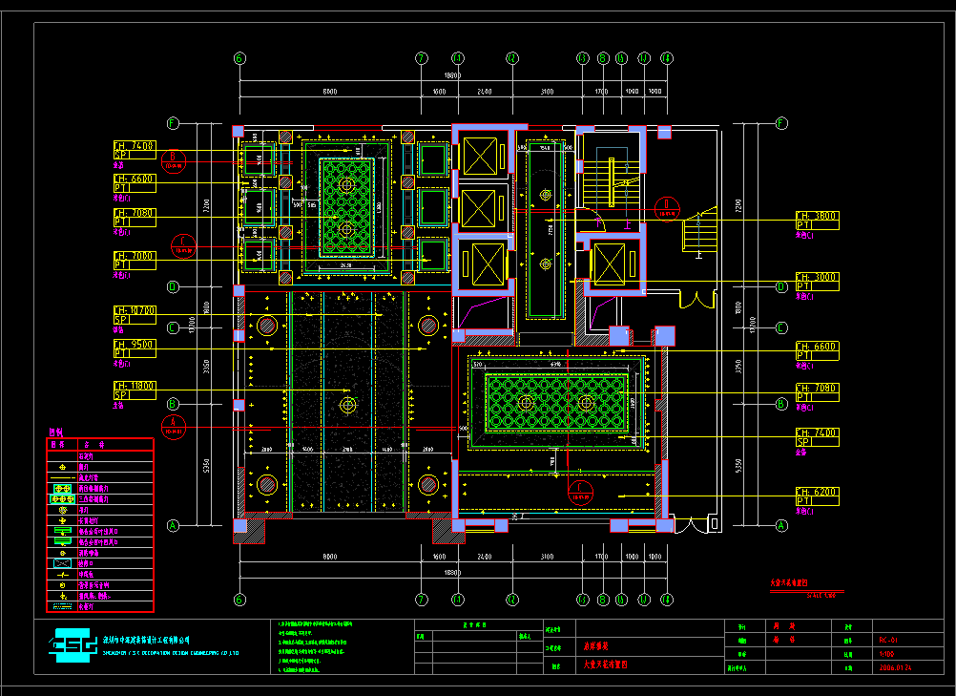This screenshot has height=696, width=956.
Task: Select grid bubble 6 at bottom left
Action: (x=239, y=600)
